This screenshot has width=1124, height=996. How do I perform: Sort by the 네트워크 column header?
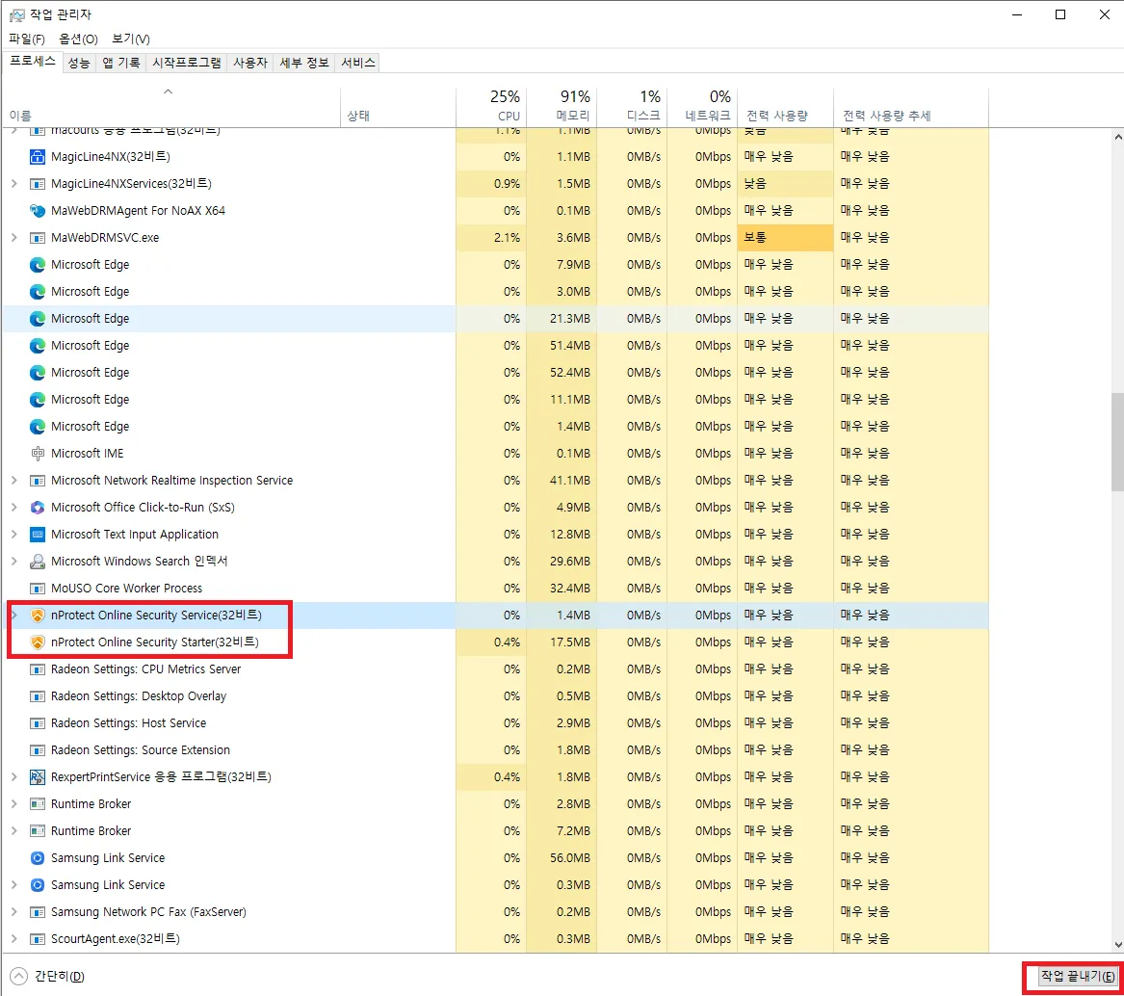click(702, 106)
